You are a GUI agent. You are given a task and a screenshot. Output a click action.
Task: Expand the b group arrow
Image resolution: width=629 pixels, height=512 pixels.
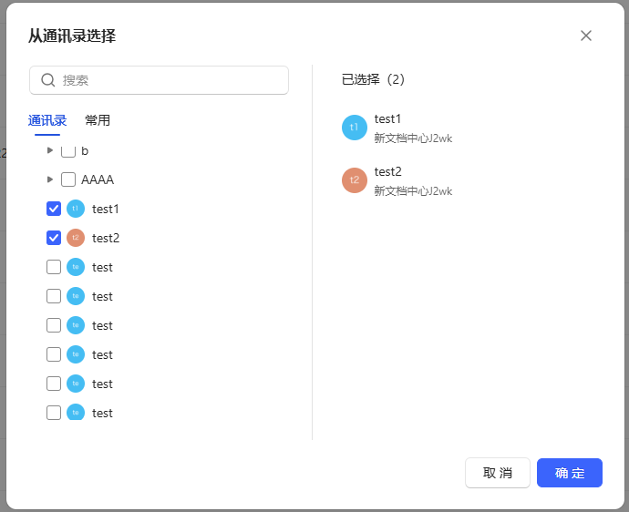tap(50, 150)
